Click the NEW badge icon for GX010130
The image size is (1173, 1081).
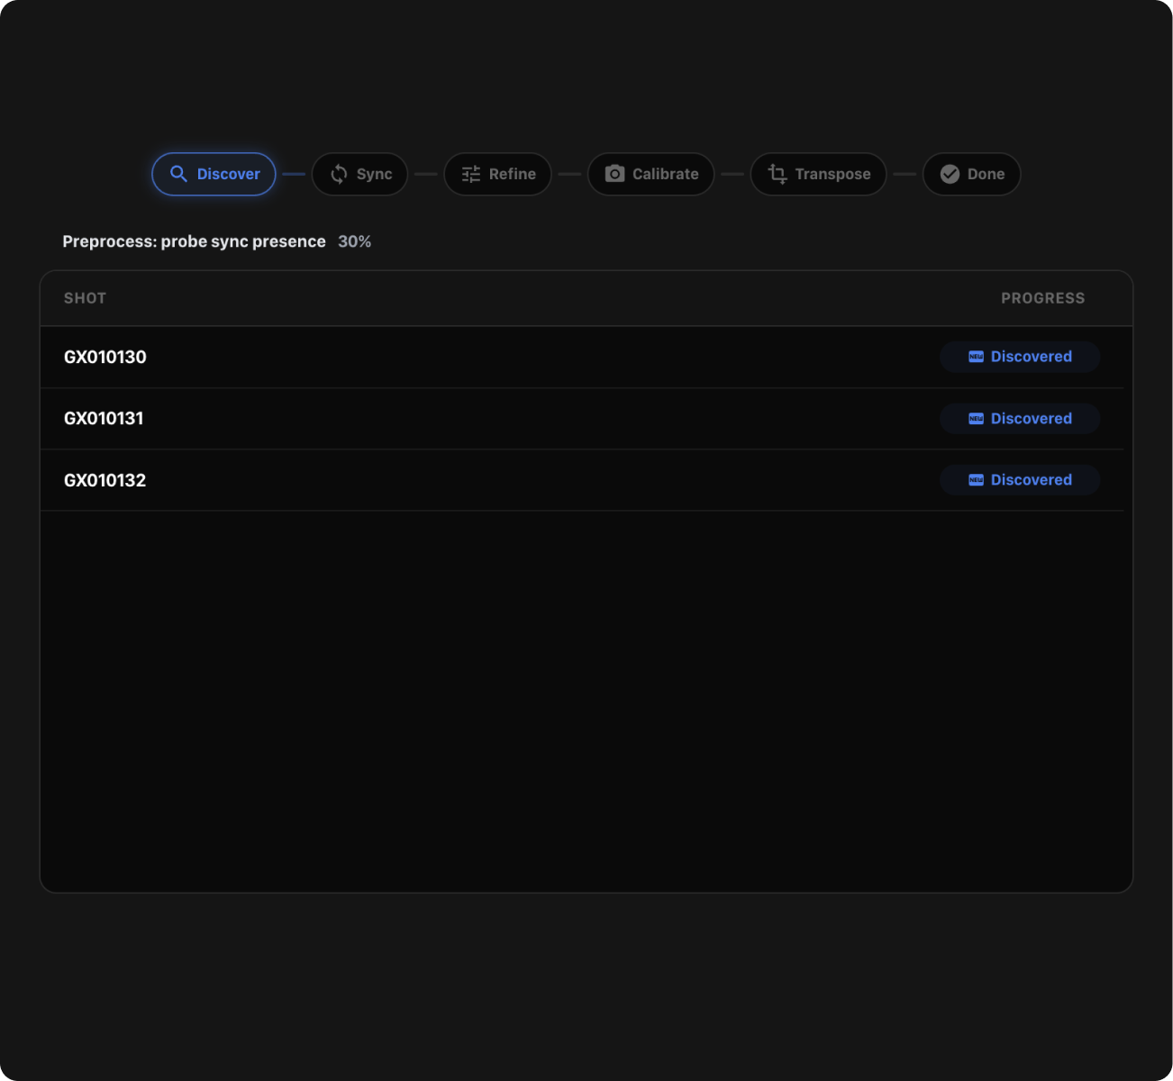pyautogui.click(x=976, y=357)
